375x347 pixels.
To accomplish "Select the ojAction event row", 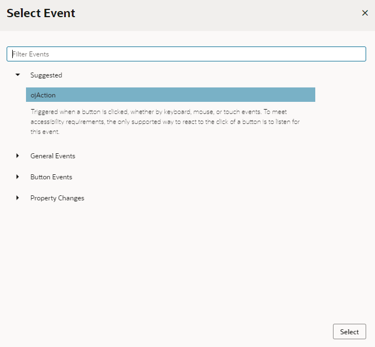I will (170, 95).
